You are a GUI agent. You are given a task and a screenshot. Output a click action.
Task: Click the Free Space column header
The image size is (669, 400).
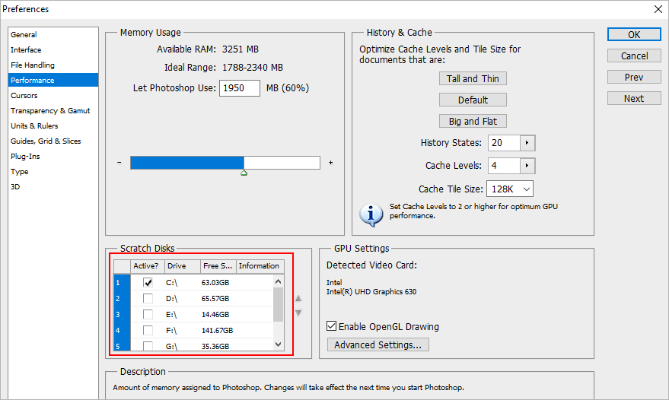tap(218, 266)
